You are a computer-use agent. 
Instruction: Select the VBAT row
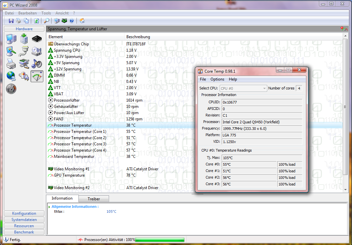click(194, 94)
